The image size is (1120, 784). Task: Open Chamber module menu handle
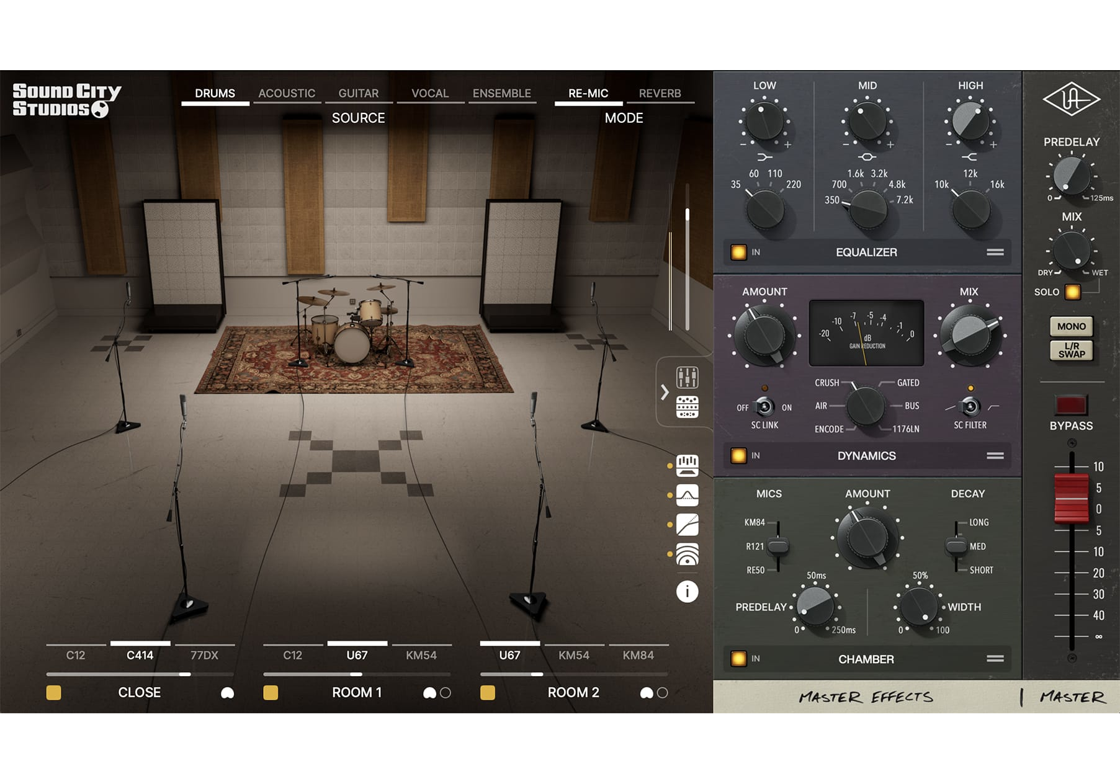995,659
